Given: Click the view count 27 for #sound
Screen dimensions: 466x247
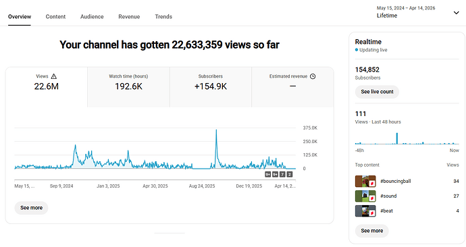Looking at the screenshot, I should [456, 196].
